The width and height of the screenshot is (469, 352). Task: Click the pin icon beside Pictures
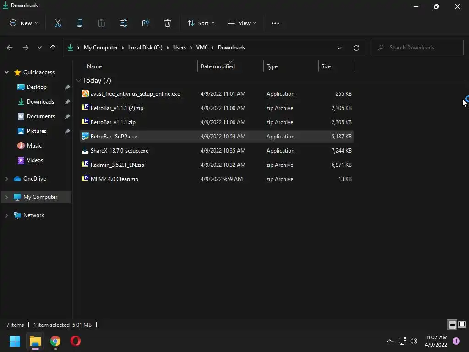[x=68, y=131]
